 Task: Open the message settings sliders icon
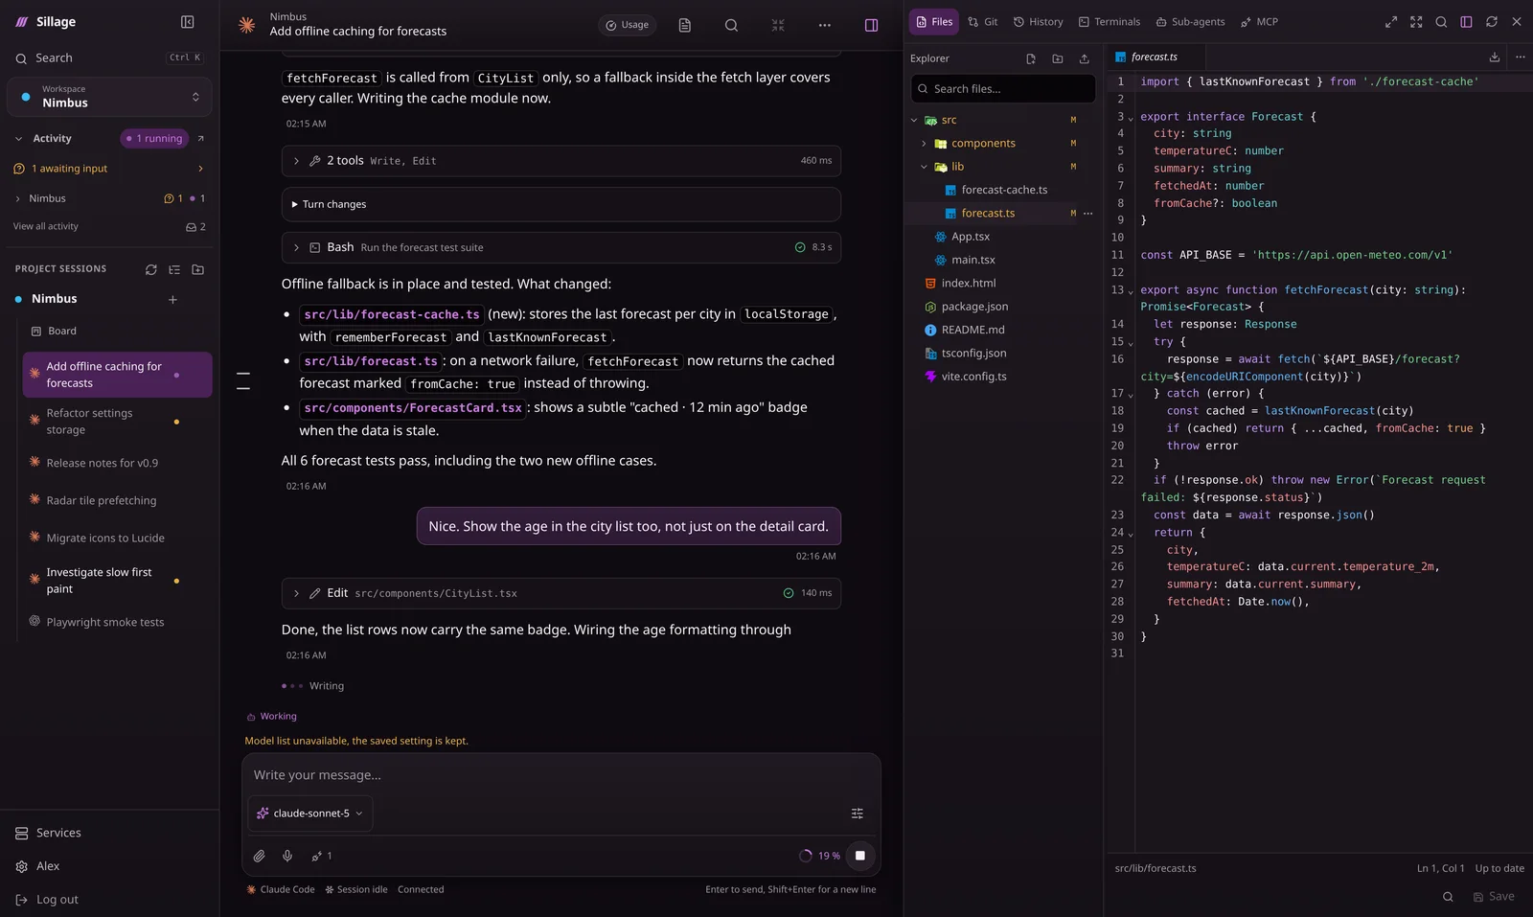tap(858, 814)
